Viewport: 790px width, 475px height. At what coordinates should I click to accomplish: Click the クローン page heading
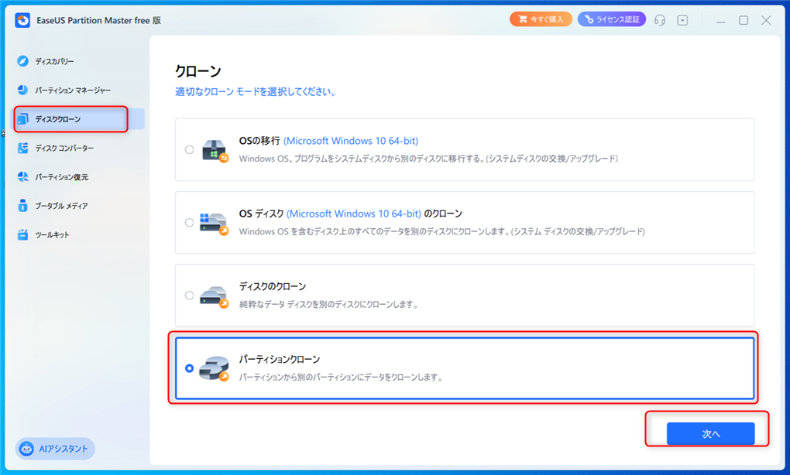(x=198, y=71)
